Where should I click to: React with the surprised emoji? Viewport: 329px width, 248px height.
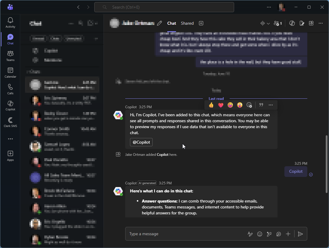click(240, 105)
